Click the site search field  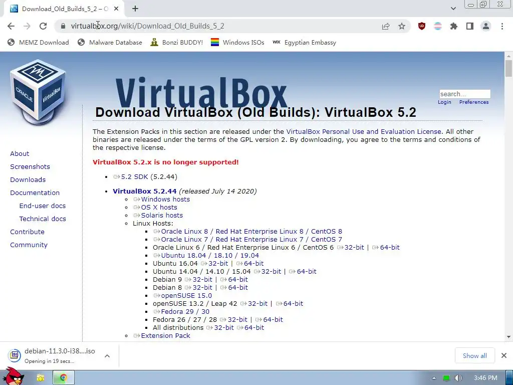tap(464, 94)
